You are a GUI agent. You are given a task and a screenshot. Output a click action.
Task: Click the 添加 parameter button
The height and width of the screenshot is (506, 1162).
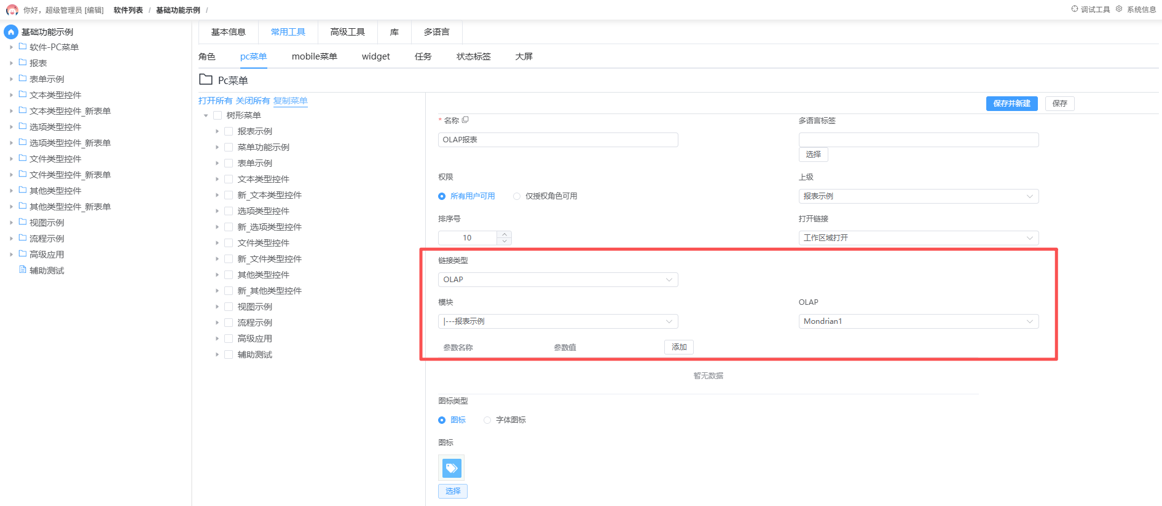pos(679,347)
